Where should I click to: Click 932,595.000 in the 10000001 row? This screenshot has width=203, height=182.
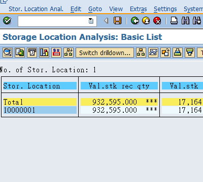tap(115, 110)
